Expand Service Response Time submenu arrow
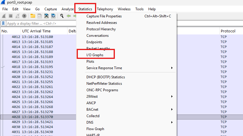The height and width of the screenshot is (136, 243). (172, 68)
